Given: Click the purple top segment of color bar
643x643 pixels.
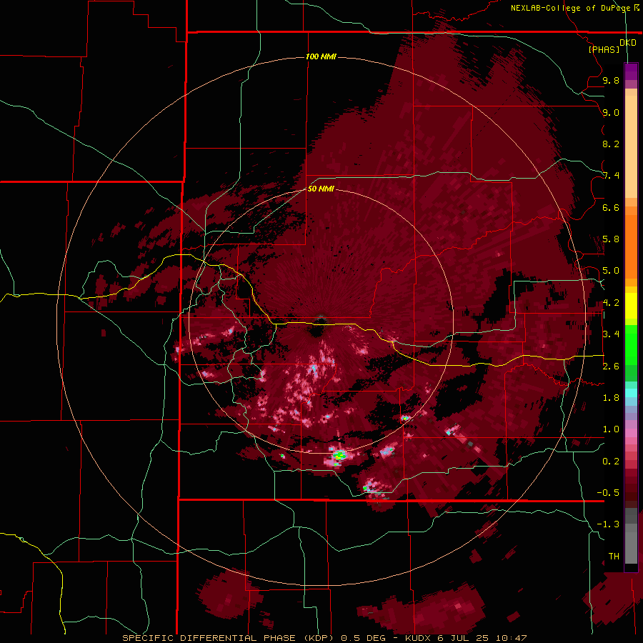Looking at the screenshot, I should pyautogui.click(x=631, y=71).
